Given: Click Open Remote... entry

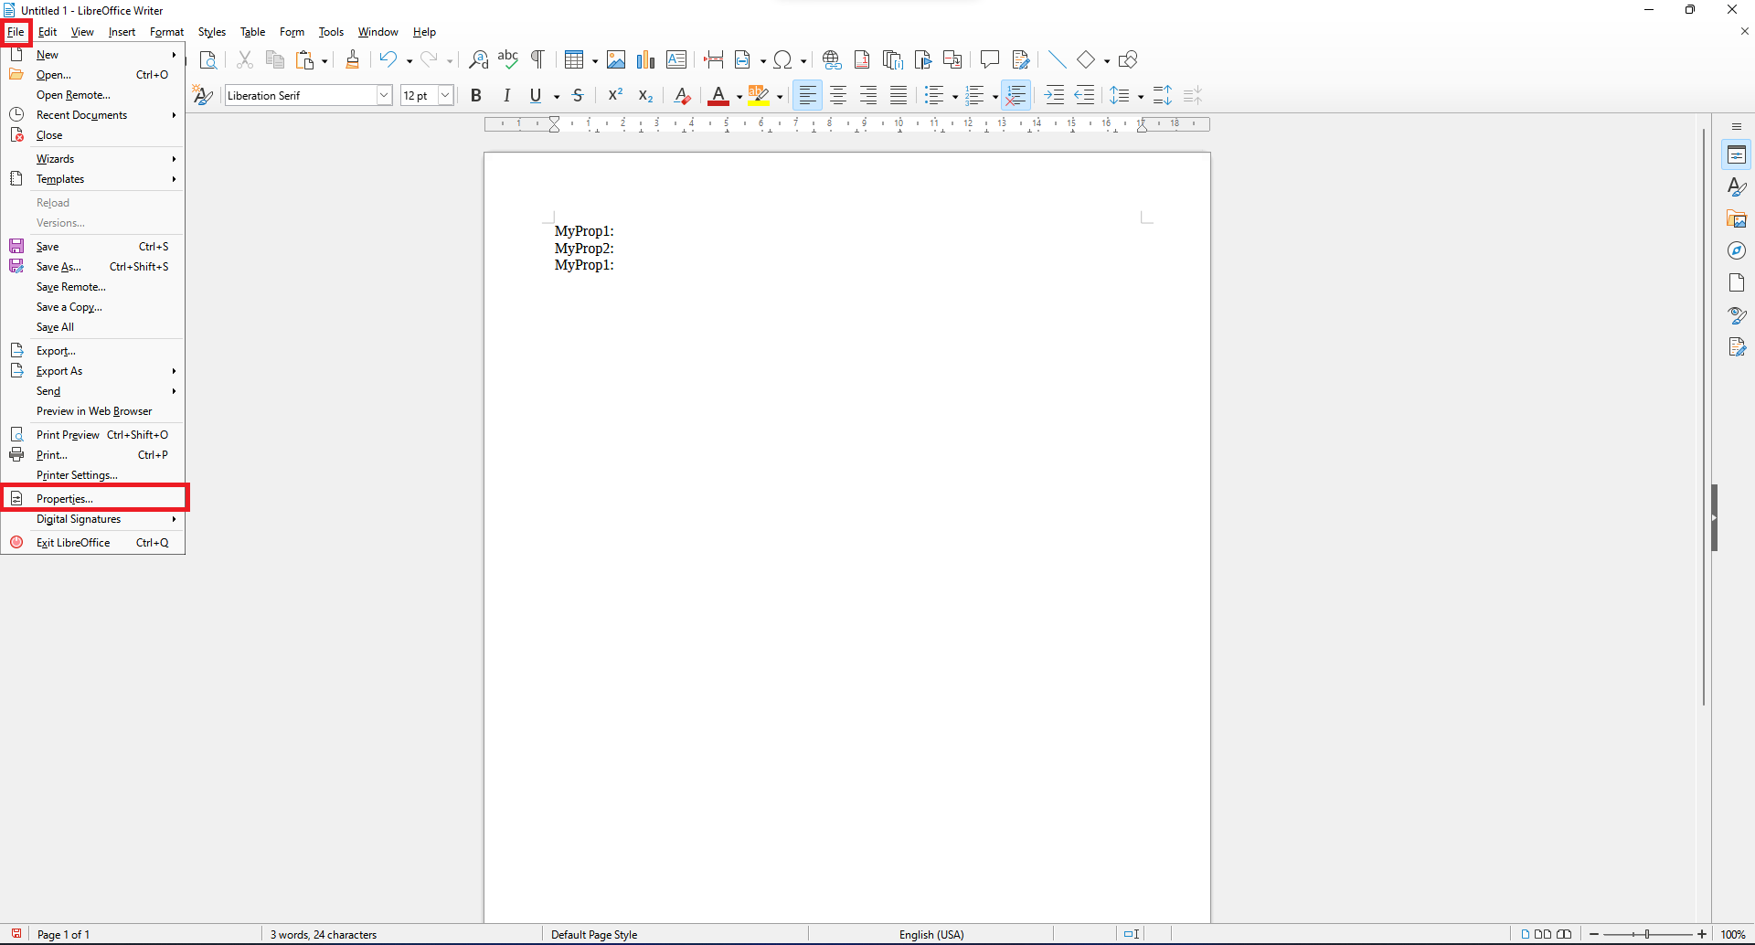Looking at the screenshot, I should [93, 95].
